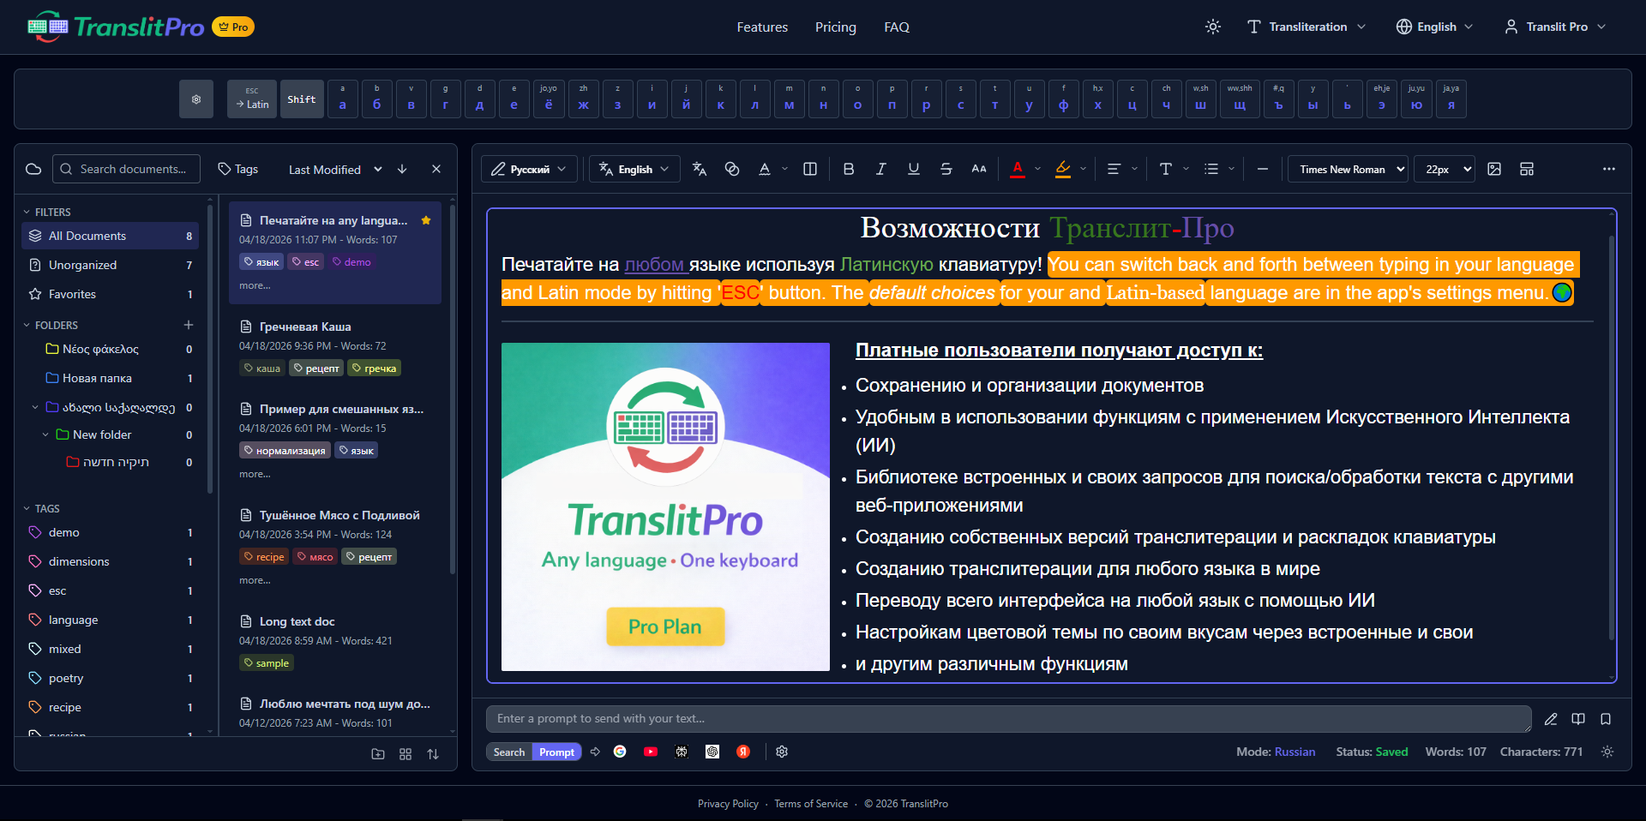Click the layout blocks icon beside image button
Screen dimensions: 1646x821
tap(1527, 169)
